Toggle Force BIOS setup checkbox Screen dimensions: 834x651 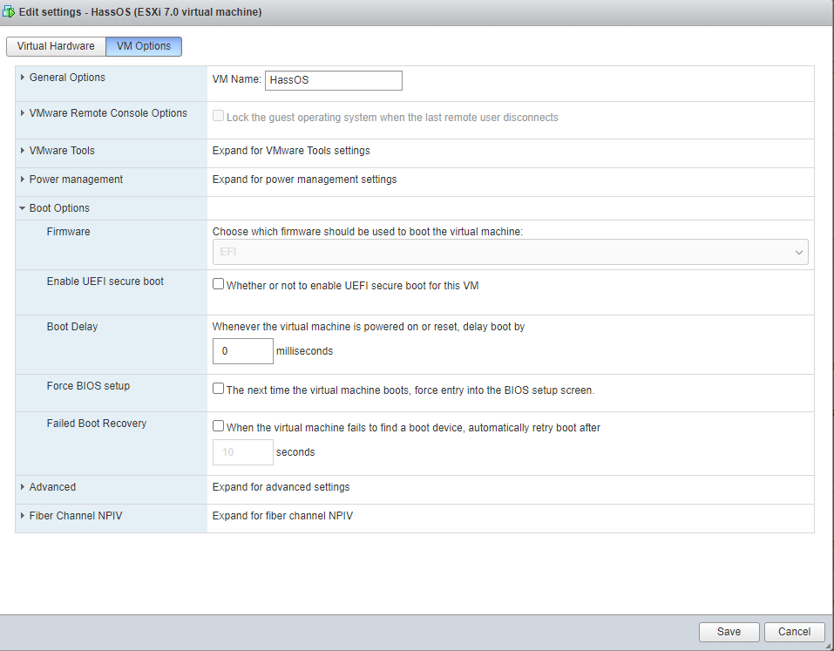click(x=219, y=389)
